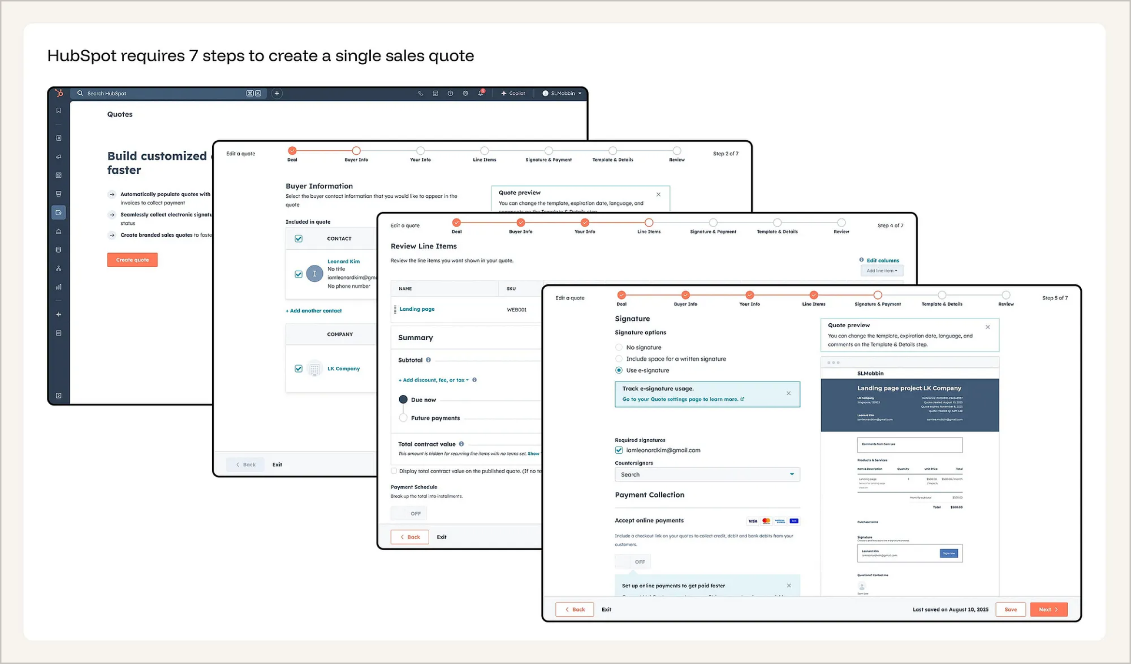
Task: Click the Landing page row drag handle
Action: point(395,309)
